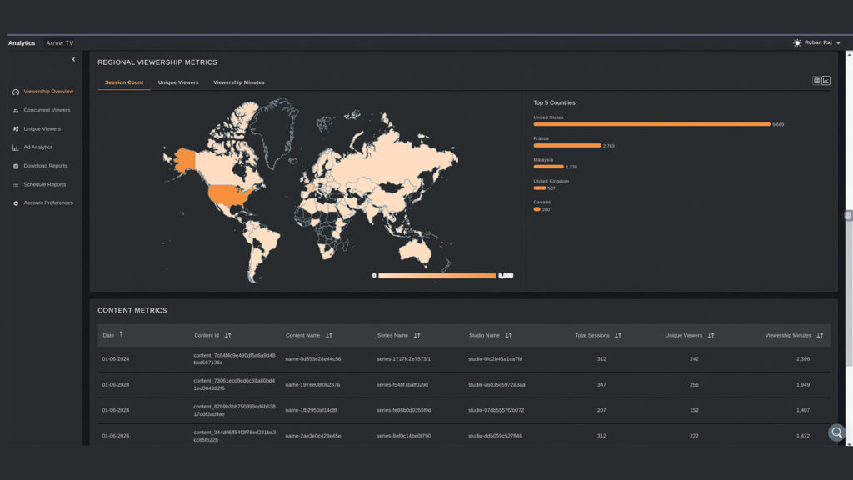Click the Viewership Overview gauge icon

pos(16,92)
